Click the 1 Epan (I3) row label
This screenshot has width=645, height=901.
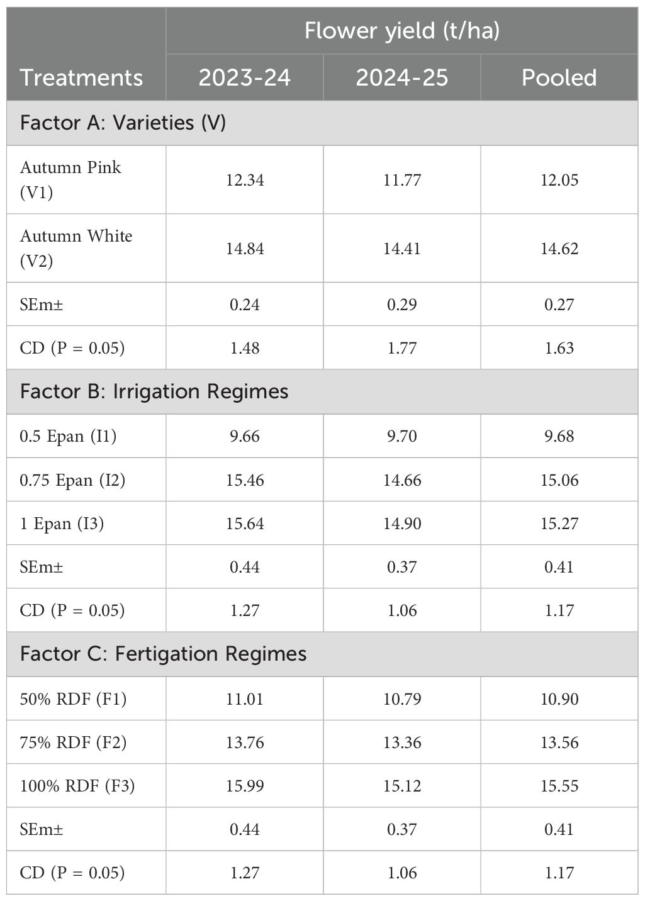click(62, 523)
